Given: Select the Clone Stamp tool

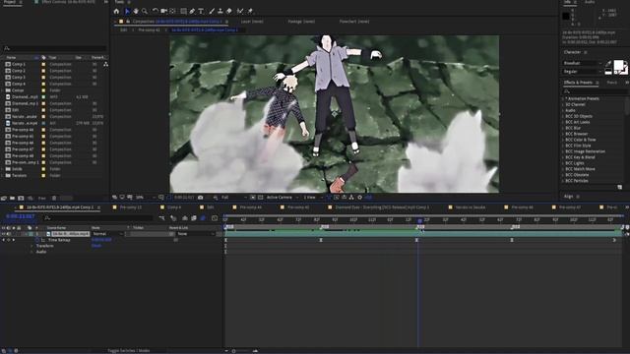Looking at the screenshot, I should (220, 11).
